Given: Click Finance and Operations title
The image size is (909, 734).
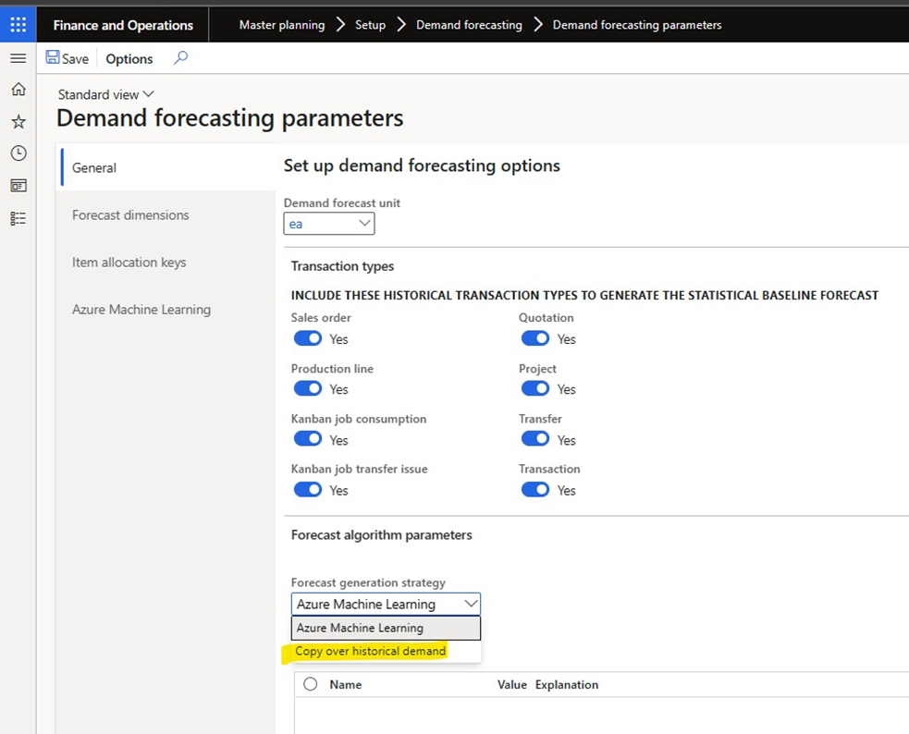Looking at the screenshot, I should 123,25.
